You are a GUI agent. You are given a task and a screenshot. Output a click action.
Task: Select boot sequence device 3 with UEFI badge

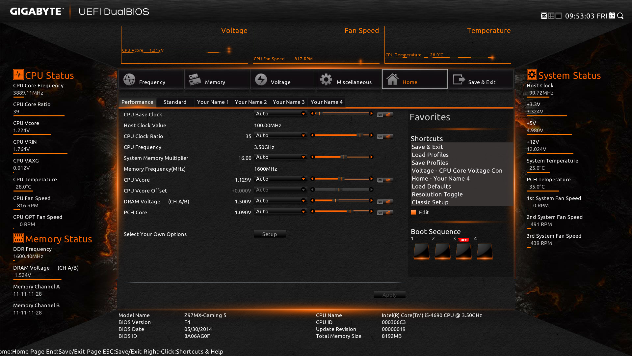click(x=463, y=252)
